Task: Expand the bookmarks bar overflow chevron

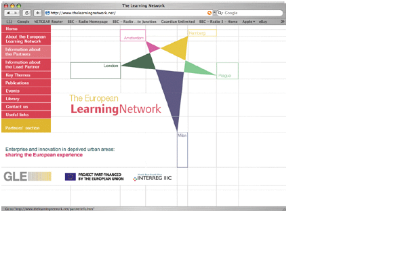Action: (282, 22)
